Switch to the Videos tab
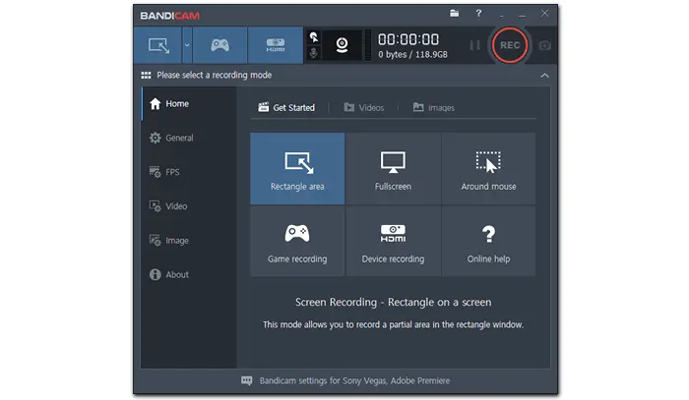The width and height of the screenshot is (689, 400). tap(364, 107)
